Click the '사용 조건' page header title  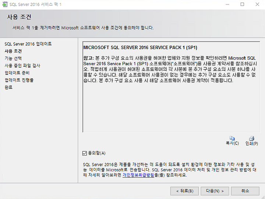19,17
